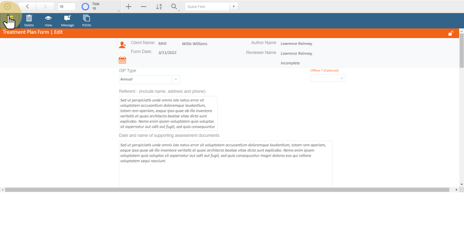Open the PGOIs icon
Image resolution: width=464 pixels, height=226 pixels.
tap(87, 18)
